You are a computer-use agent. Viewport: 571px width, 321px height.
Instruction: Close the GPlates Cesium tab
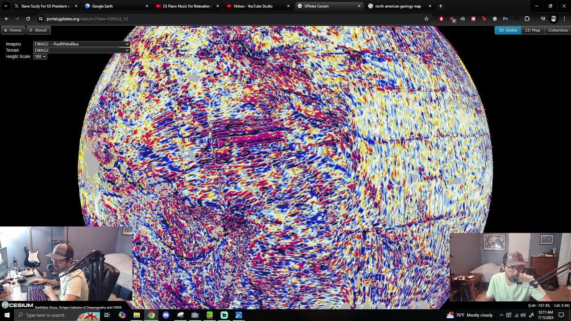pyautogui.click(x=359, y=6)
